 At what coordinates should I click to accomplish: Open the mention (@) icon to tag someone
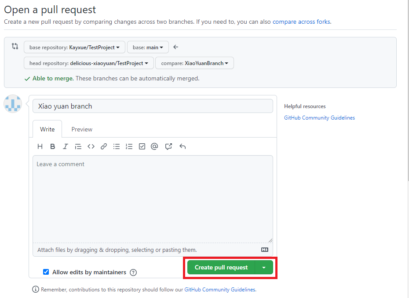pyautogui.click(x=154, y=146)
